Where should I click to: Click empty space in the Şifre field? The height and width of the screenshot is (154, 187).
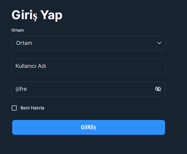coord(91,89)
